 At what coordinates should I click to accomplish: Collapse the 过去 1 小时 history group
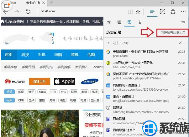pos(108,43)
